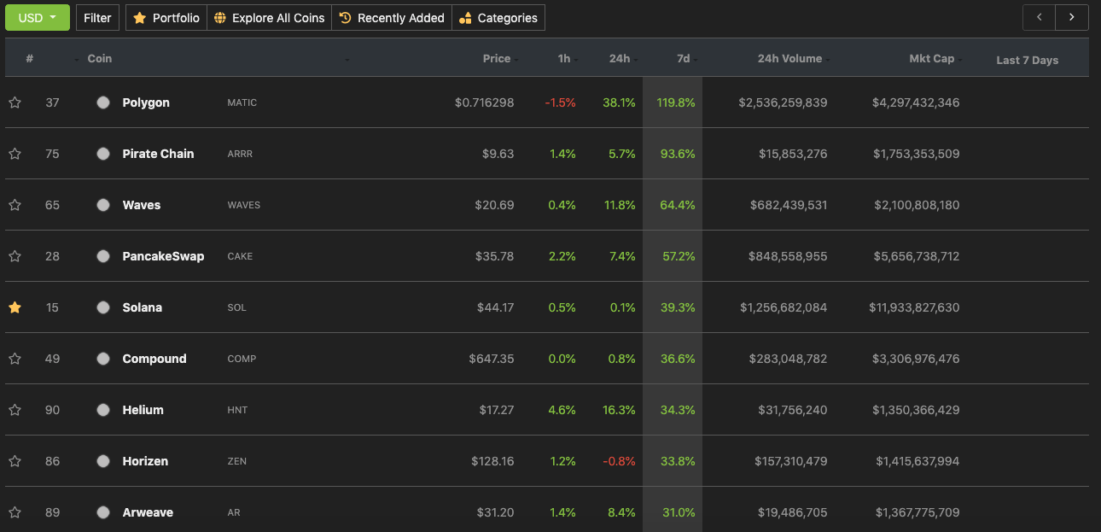Open the USD currency dropdown
This screenshot has height=532, width=1101.
coord(38,17)
